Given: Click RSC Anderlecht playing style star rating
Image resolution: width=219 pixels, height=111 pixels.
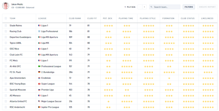Looking at the screenshot, I should [149, 107].
